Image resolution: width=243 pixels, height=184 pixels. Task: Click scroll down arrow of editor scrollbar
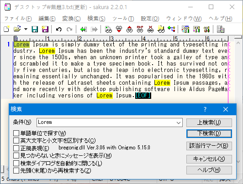[x=238, y=162]
